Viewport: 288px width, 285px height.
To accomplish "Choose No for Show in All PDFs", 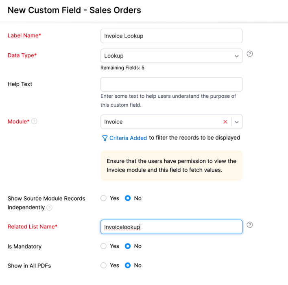I will [128, 265].
